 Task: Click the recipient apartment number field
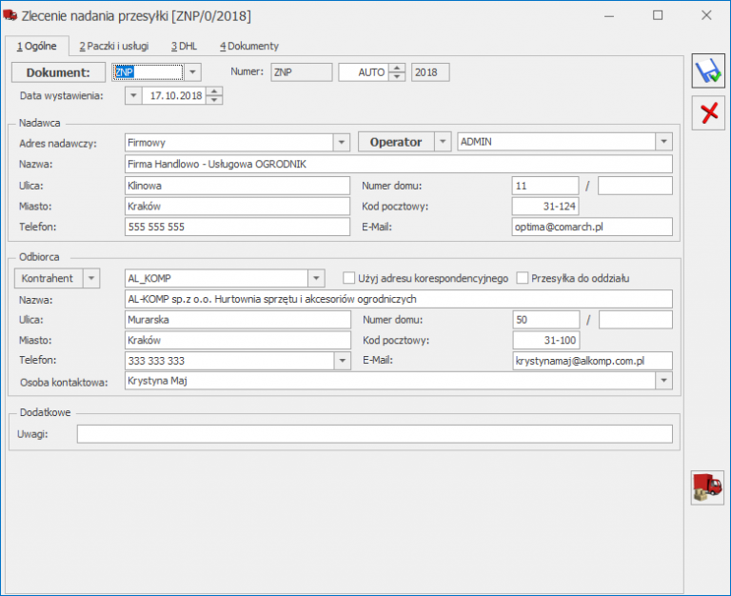636,320
